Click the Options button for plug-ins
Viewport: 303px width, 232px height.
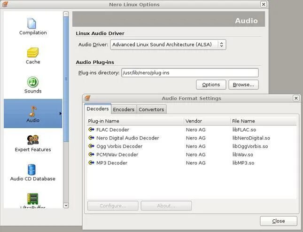click(x=211, y=85)
